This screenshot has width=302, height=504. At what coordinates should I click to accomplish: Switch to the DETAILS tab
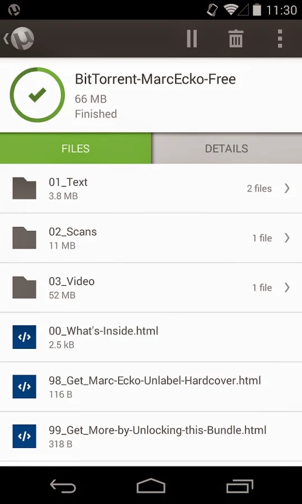226,148
